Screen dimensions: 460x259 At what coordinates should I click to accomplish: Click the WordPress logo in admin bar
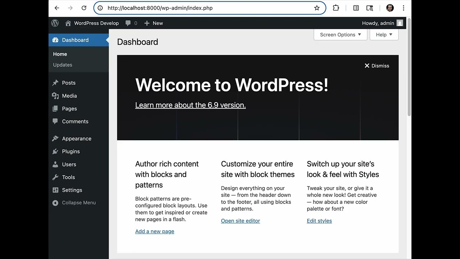click(x=55, y=23)
